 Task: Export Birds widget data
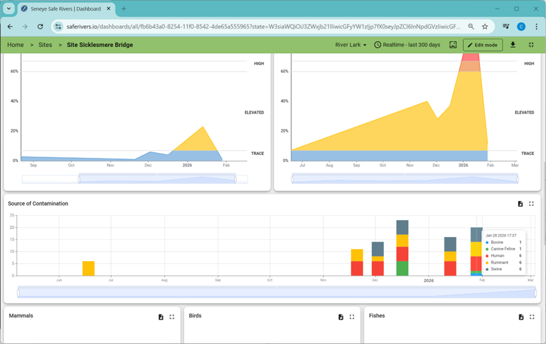click(341, 317)
